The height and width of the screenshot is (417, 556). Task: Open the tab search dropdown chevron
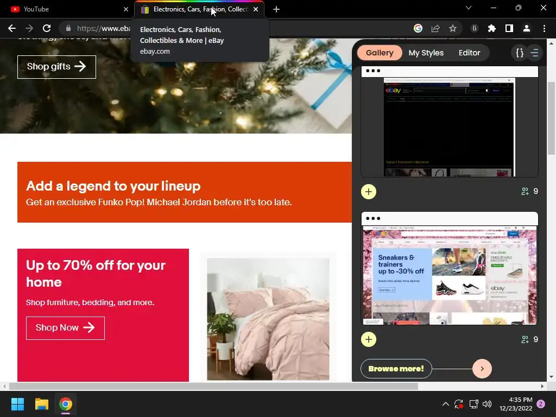pyautogui.click(x=469, y=8)
